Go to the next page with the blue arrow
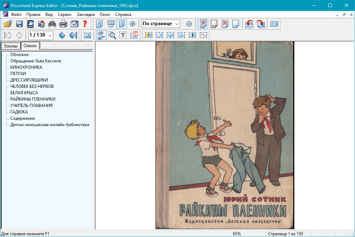The width and height of the screenshot is (355, 237). pos(62,35)
